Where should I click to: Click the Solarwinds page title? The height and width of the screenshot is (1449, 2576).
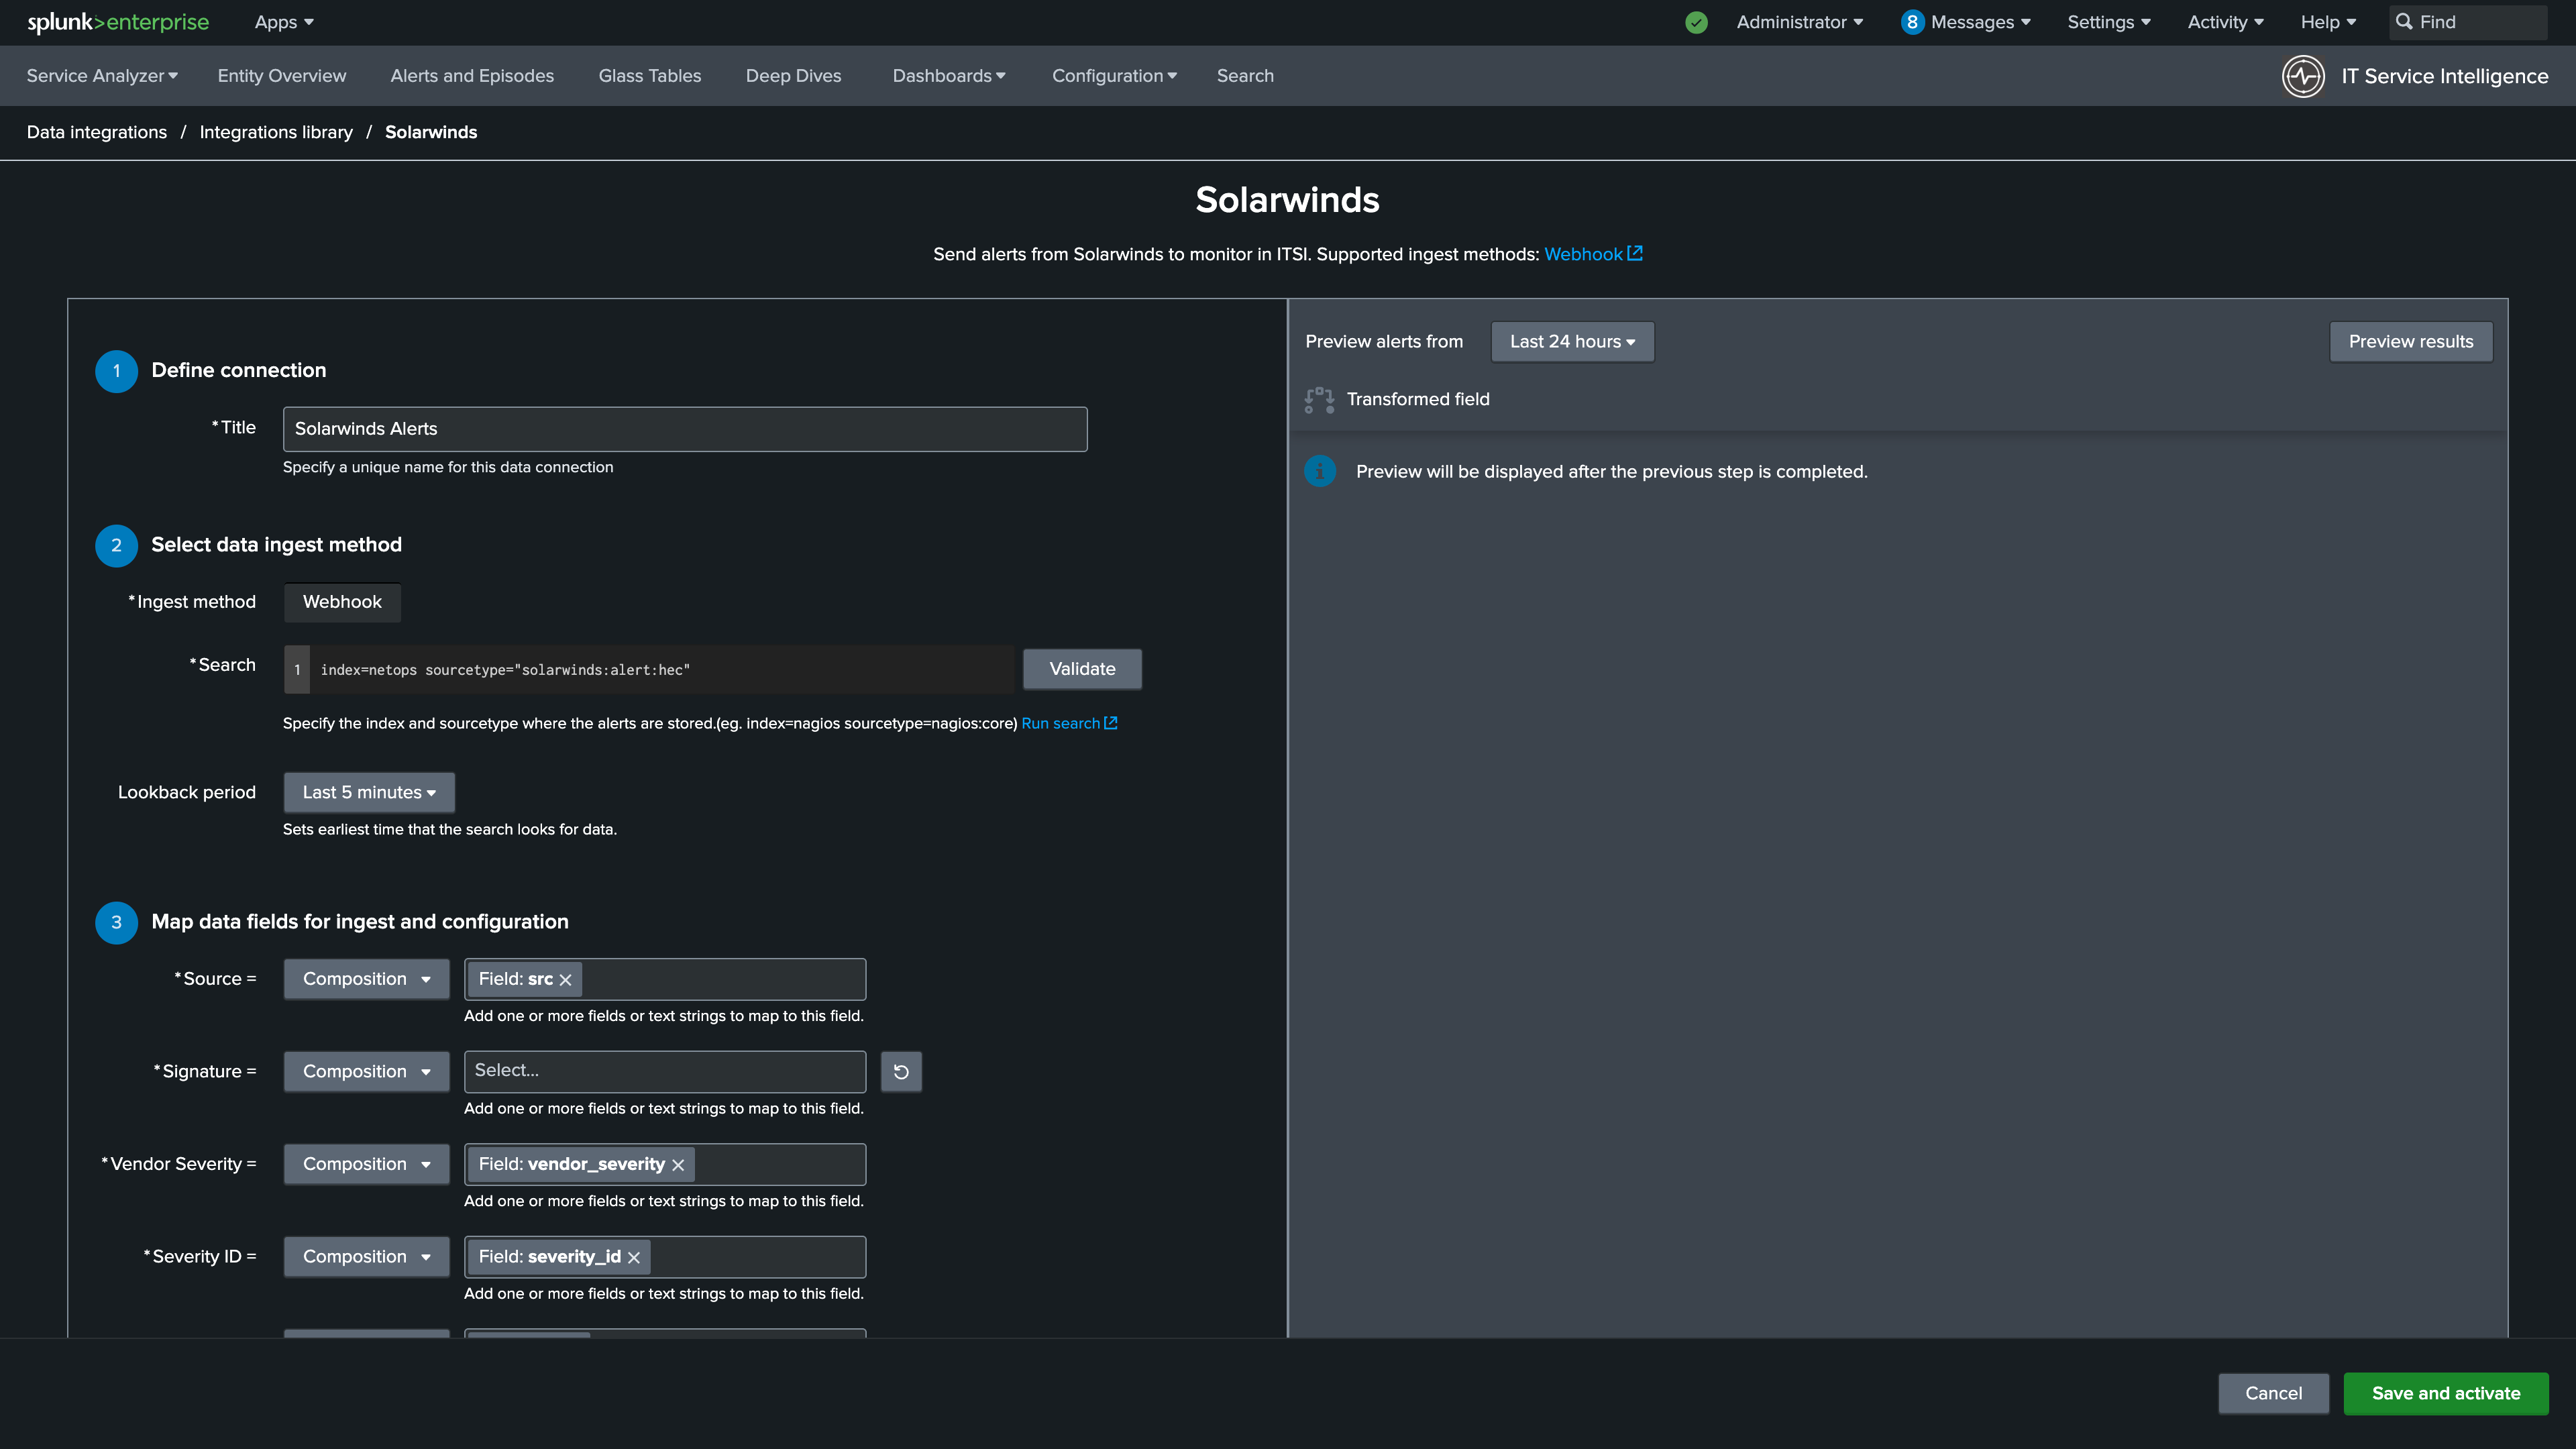1288,200
